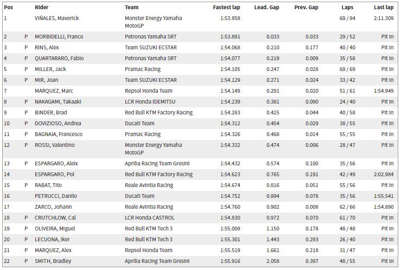
Task: Select MARQUEZ, Marc of Repsol Honda
Action: [x=54, y=91]
